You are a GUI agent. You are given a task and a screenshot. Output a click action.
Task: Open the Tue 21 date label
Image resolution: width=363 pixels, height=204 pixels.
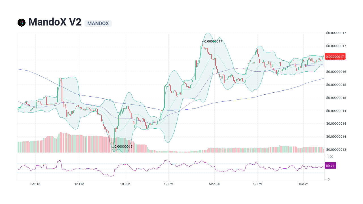tap(304, 184)
